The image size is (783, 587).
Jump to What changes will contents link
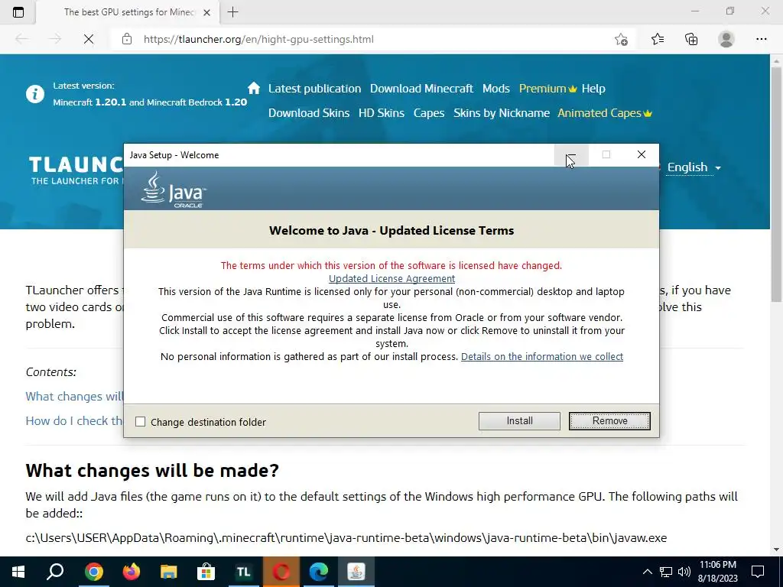[x=74, y=397]
